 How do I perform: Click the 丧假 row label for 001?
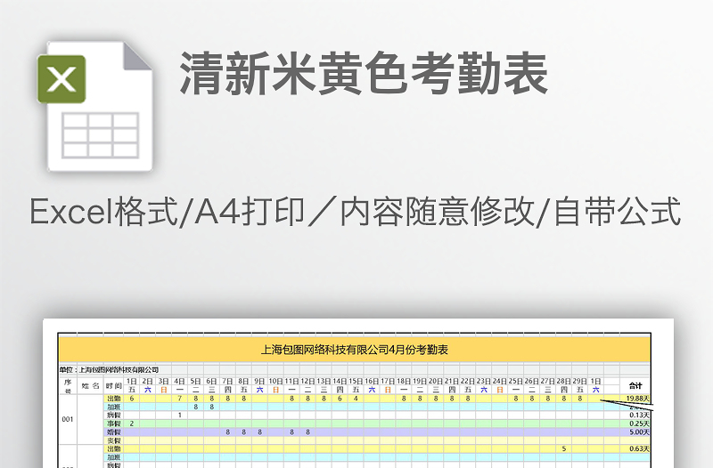(114, 440)
